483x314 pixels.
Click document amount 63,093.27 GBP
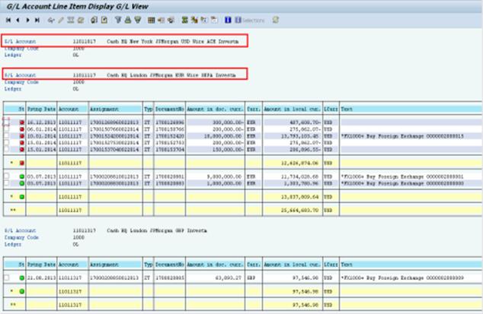pyautogui.click(x=228, y=278)
